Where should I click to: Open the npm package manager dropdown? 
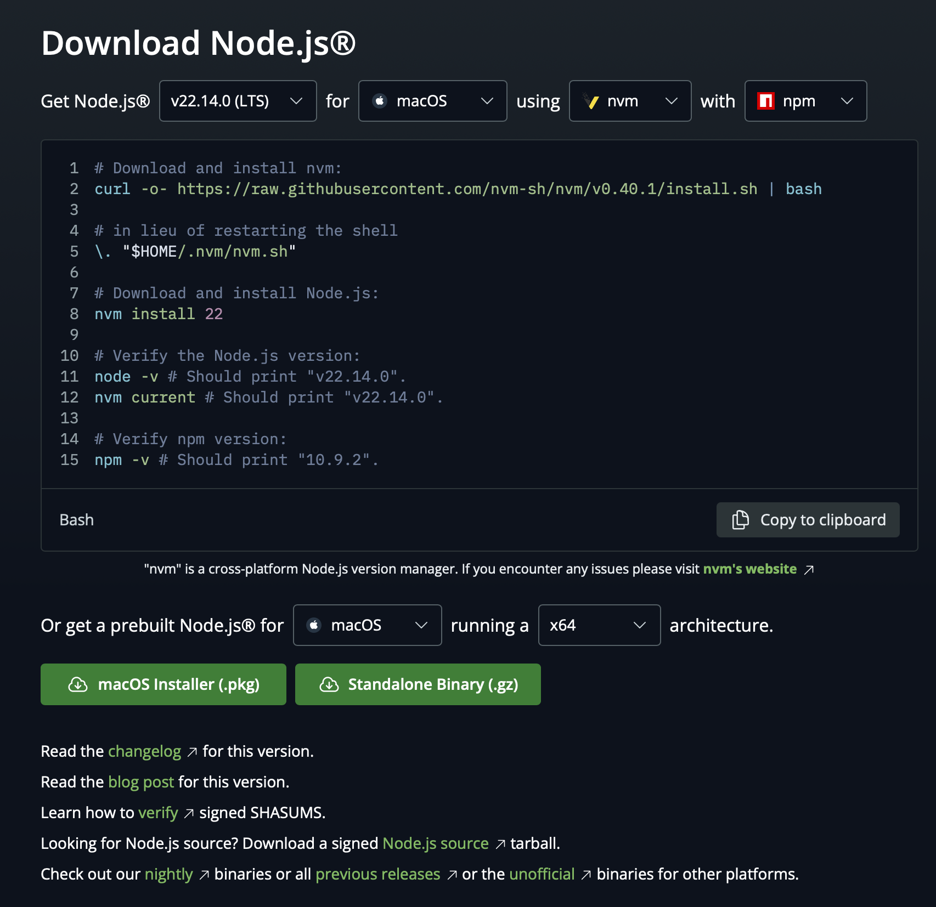pos(805,101)
